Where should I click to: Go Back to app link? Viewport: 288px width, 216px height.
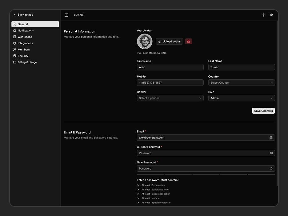click(x=23, y=15)
